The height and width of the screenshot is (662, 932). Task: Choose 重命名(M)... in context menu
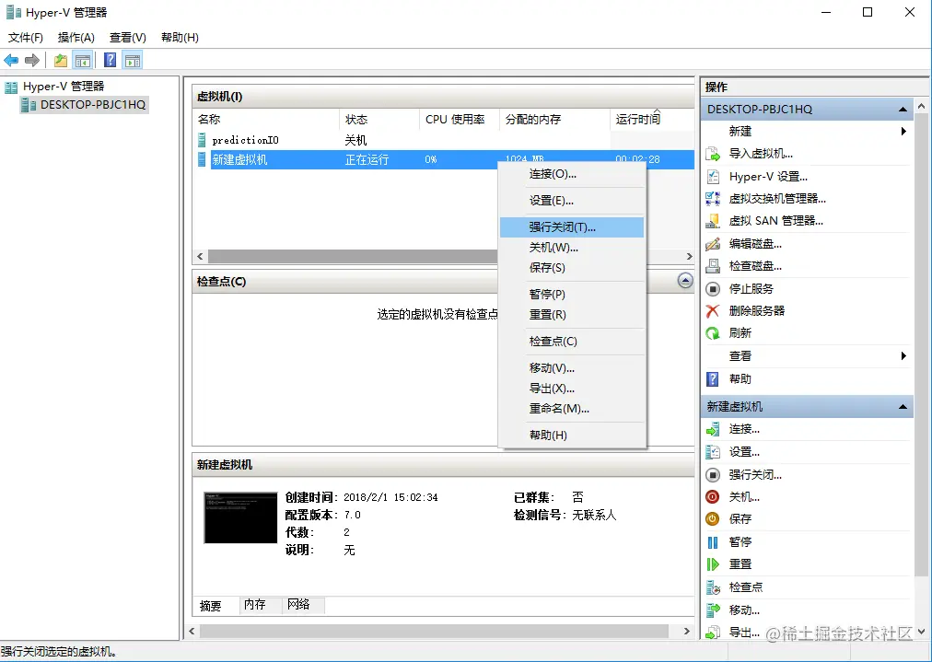coord(572,408)
